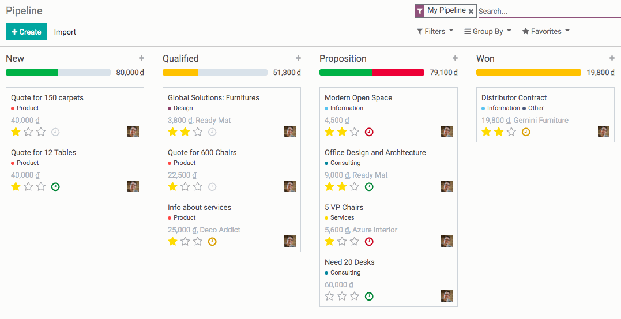Screen dimensions: 621x319
Task: Click the red clock on Modern Open Space
Action: click(x=369, y=132)
